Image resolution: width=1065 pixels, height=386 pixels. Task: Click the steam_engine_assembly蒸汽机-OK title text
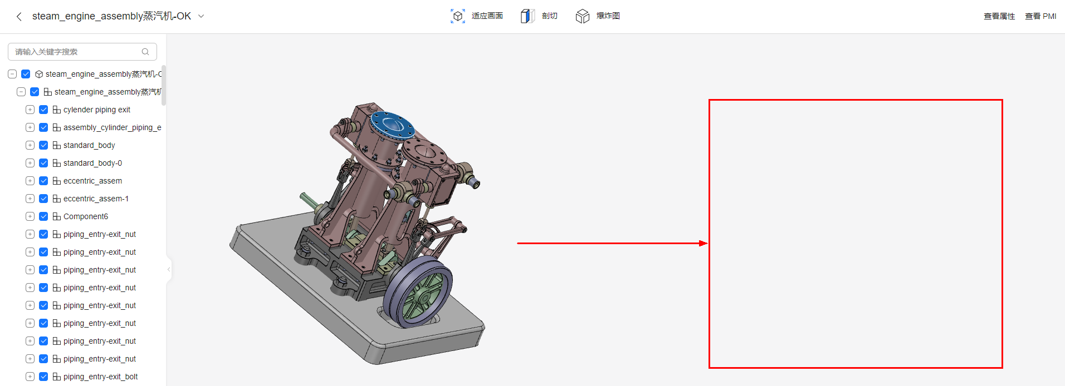coord(111,16)
